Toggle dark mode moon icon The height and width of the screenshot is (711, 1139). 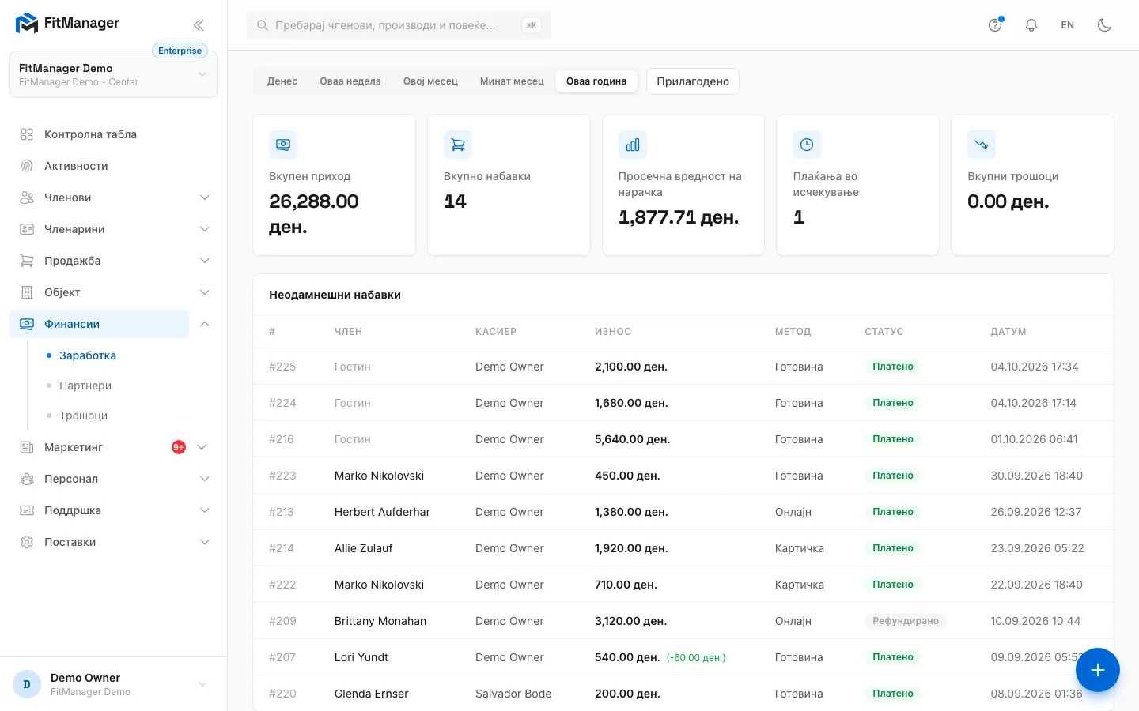[1104, 25]
